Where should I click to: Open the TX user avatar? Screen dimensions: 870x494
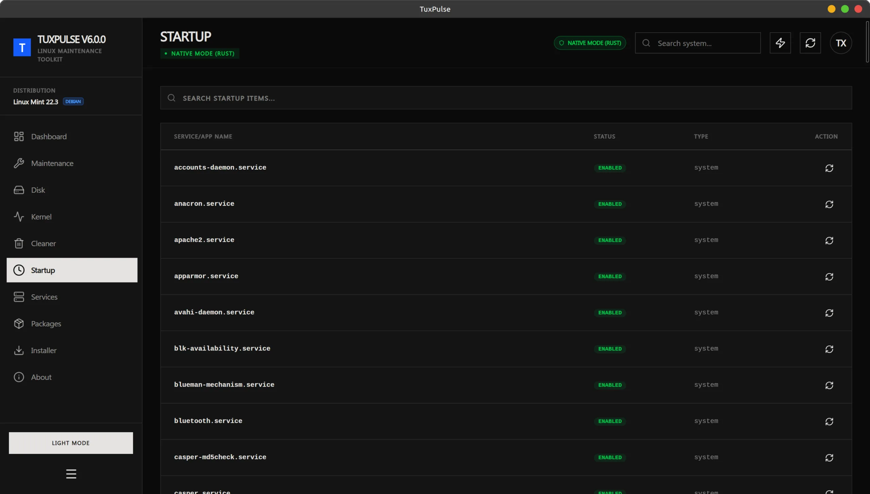click(841, 43)
